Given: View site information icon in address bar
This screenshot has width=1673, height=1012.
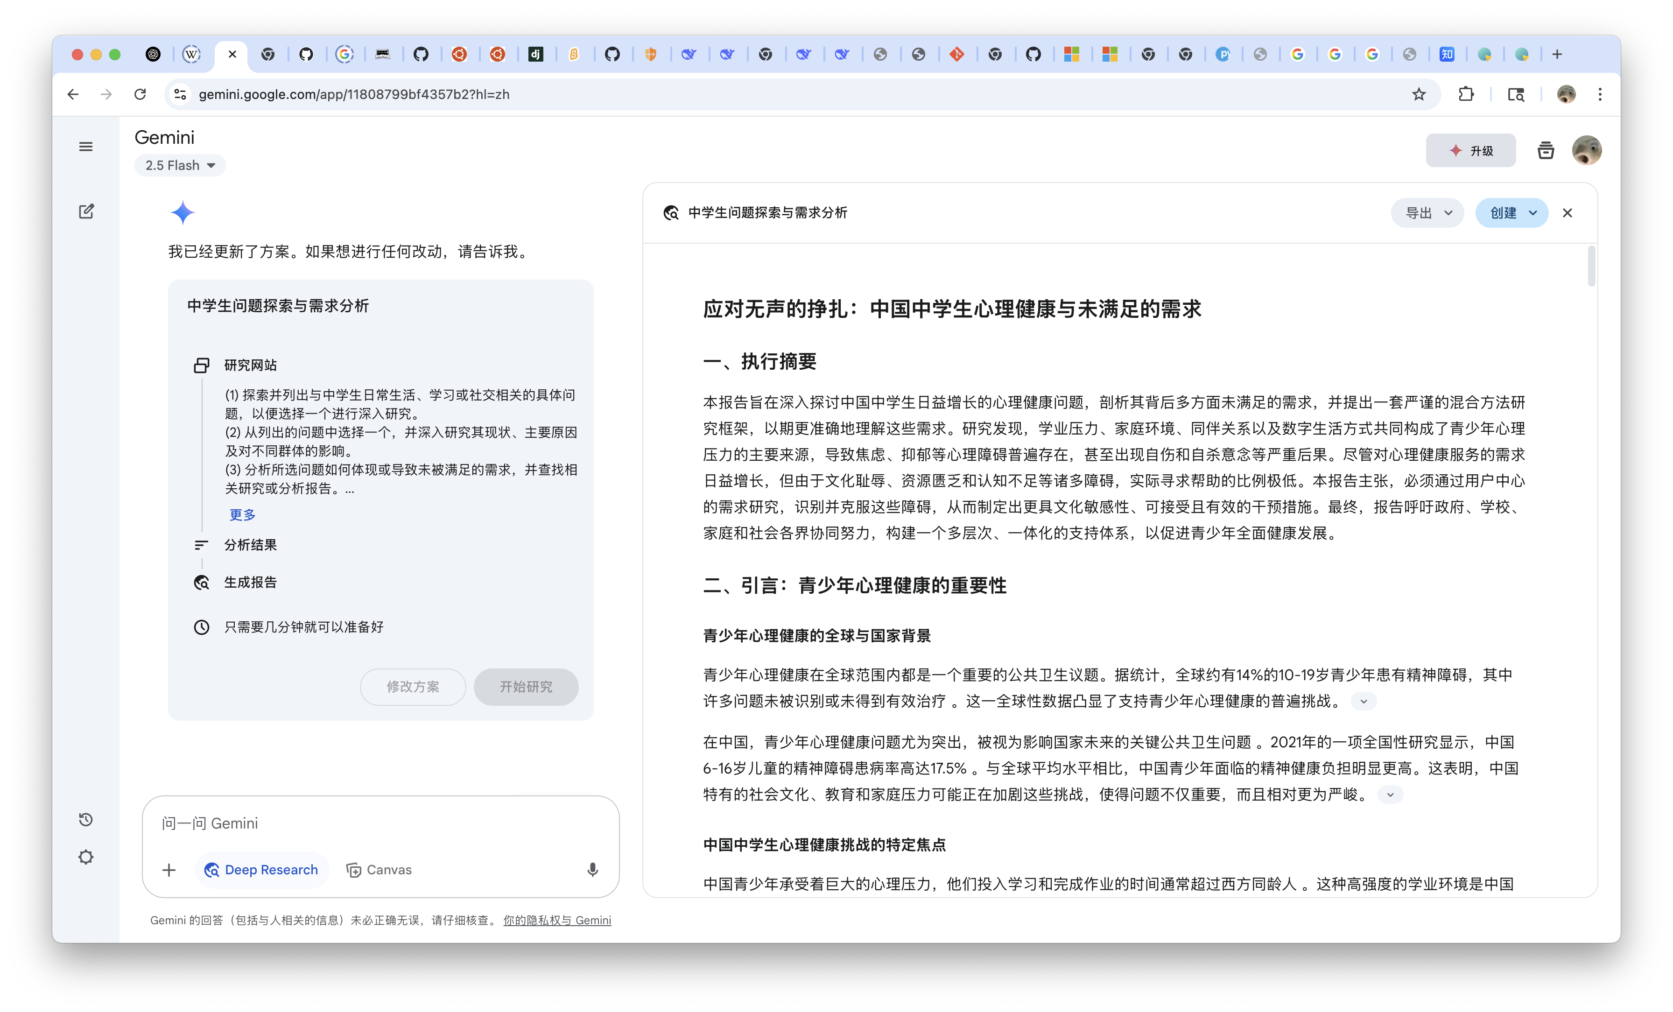Looking at the screenshot, I should tap(180, 94).
